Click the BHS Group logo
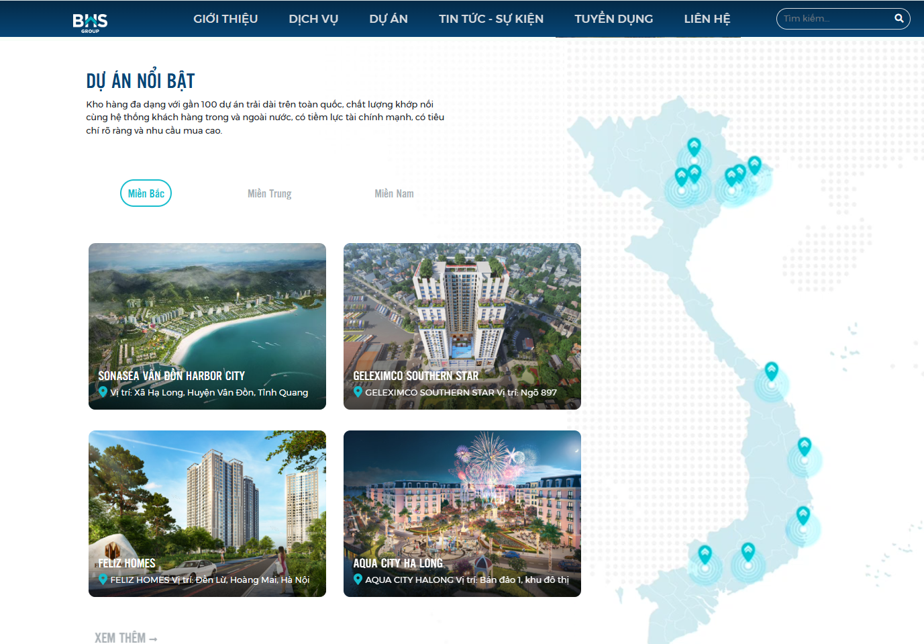 point(90,22)
